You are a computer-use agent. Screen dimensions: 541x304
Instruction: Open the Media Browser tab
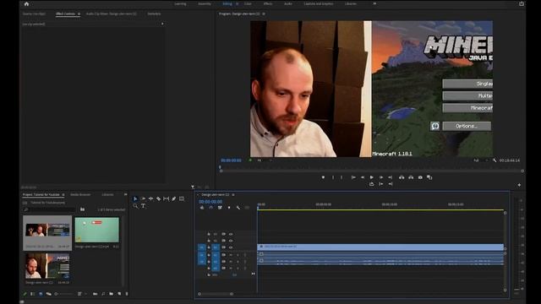(80, 195)
